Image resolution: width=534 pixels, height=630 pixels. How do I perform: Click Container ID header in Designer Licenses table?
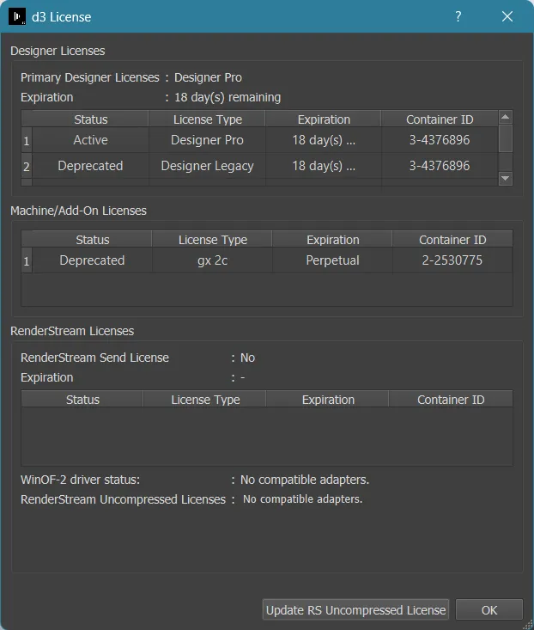(440, 119)
